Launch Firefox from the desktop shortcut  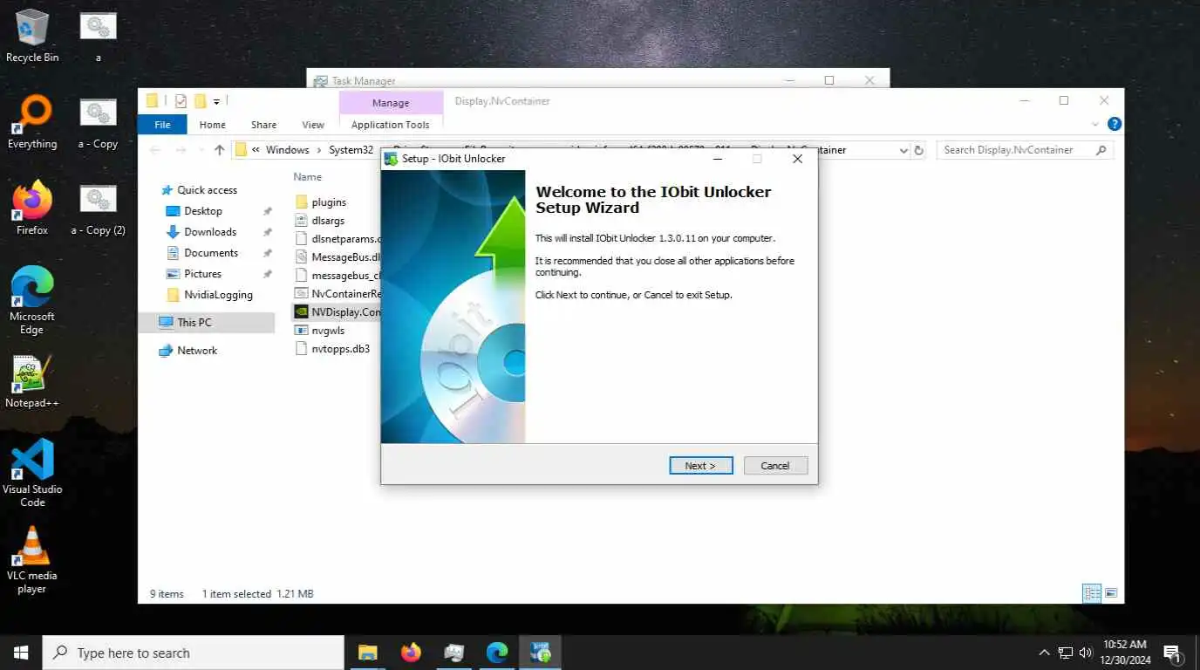pos(32,209)
